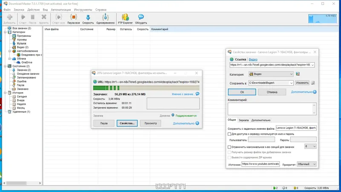Image resolution: width=341 pixels, height=192 pixels.
Task: Click the speech bubble icon beside Мнение о закачке
Action: (197, 94)
